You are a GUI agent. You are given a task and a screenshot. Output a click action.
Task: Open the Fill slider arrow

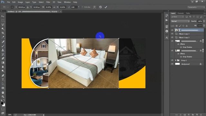(x=204, y=26)
